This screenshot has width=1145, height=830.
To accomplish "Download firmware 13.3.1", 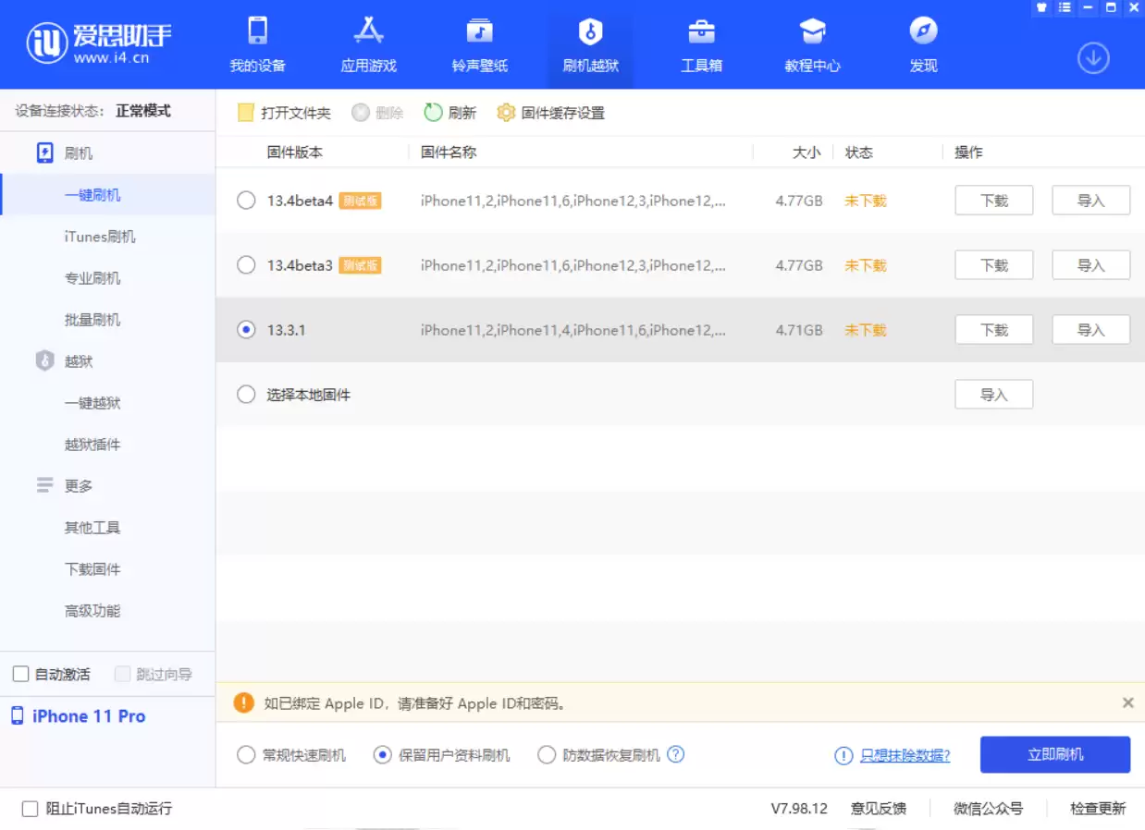I will [994, 330].
